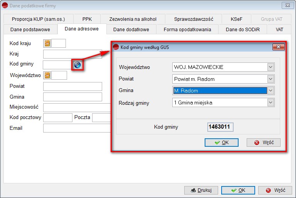Expand the Powiat dropdown arrow

pyautogui.click(x=271, y=79)
